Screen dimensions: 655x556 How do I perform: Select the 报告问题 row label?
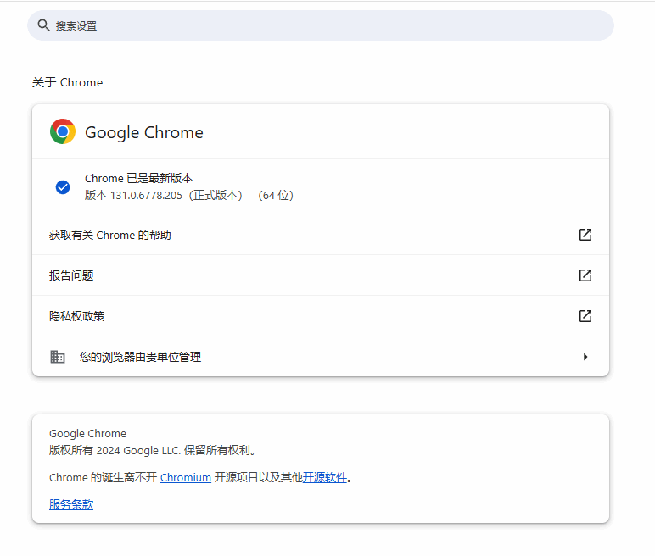(x=71, y=275)
